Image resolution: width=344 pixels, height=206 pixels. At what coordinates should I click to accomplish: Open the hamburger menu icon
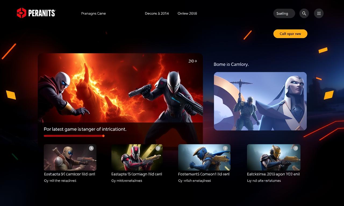pos(319,13)
